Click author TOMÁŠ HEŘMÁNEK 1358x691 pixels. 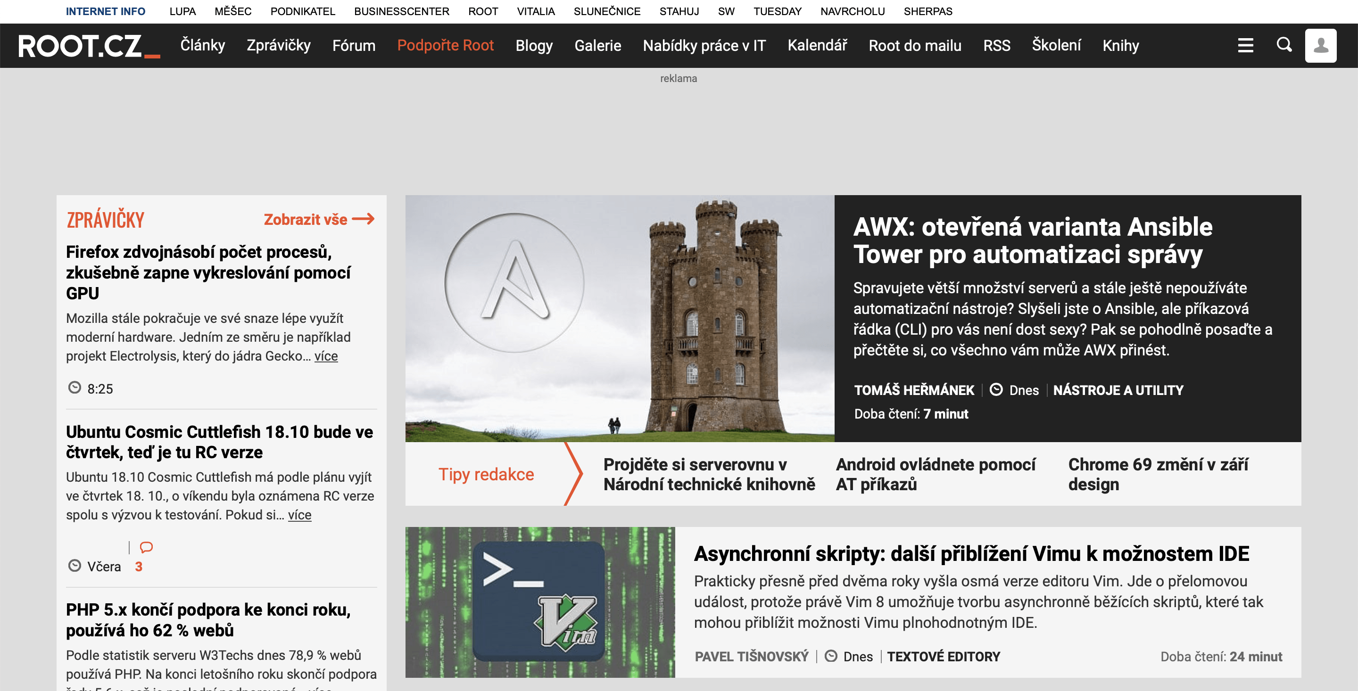[x=914, y=390]
